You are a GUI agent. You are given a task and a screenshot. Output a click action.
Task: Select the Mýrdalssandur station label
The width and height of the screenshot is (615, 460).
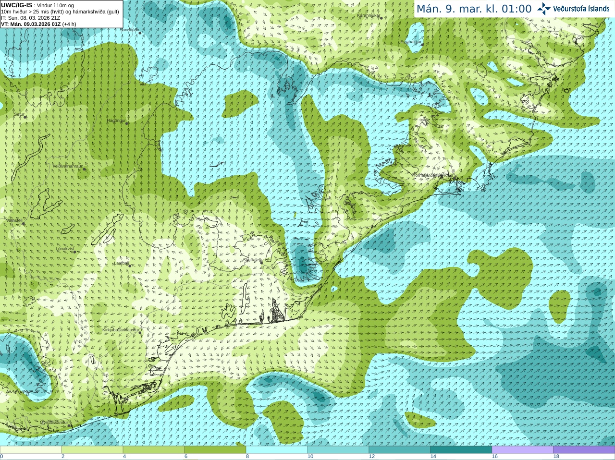[54, 423]
